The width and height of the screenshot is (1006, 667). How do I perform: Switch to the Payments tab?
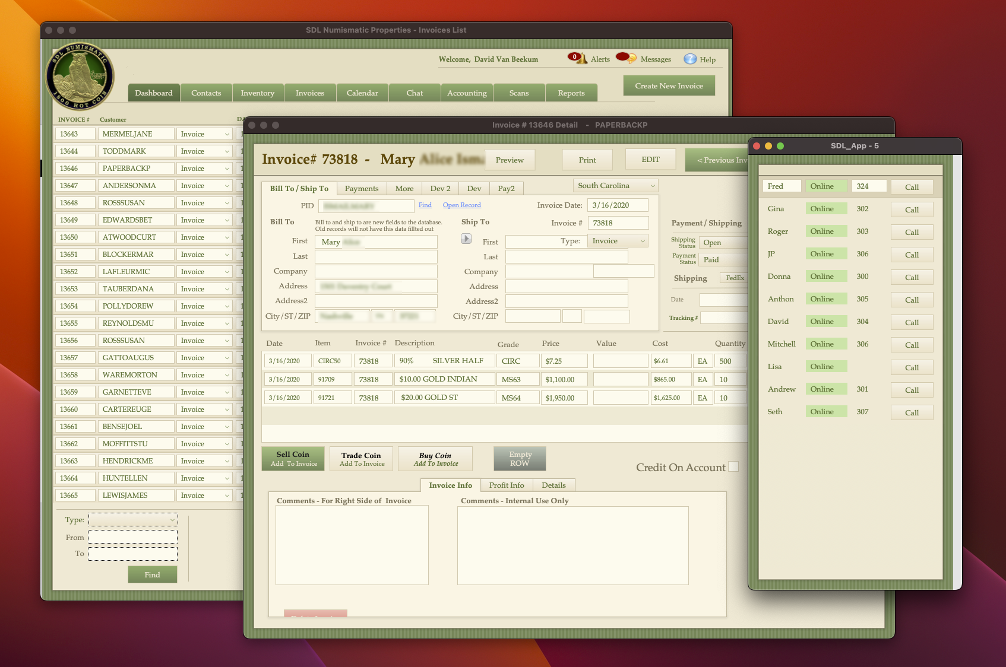[x=361, y=189]
